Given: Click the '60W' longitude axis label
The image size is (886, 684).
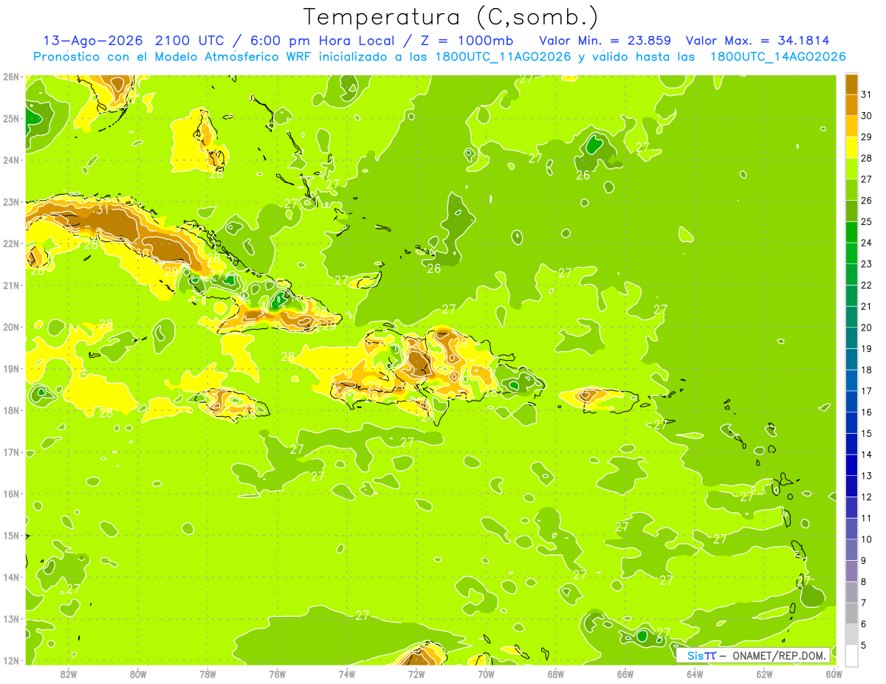Looking at the screenshot, I should click(x=834, y=673).
